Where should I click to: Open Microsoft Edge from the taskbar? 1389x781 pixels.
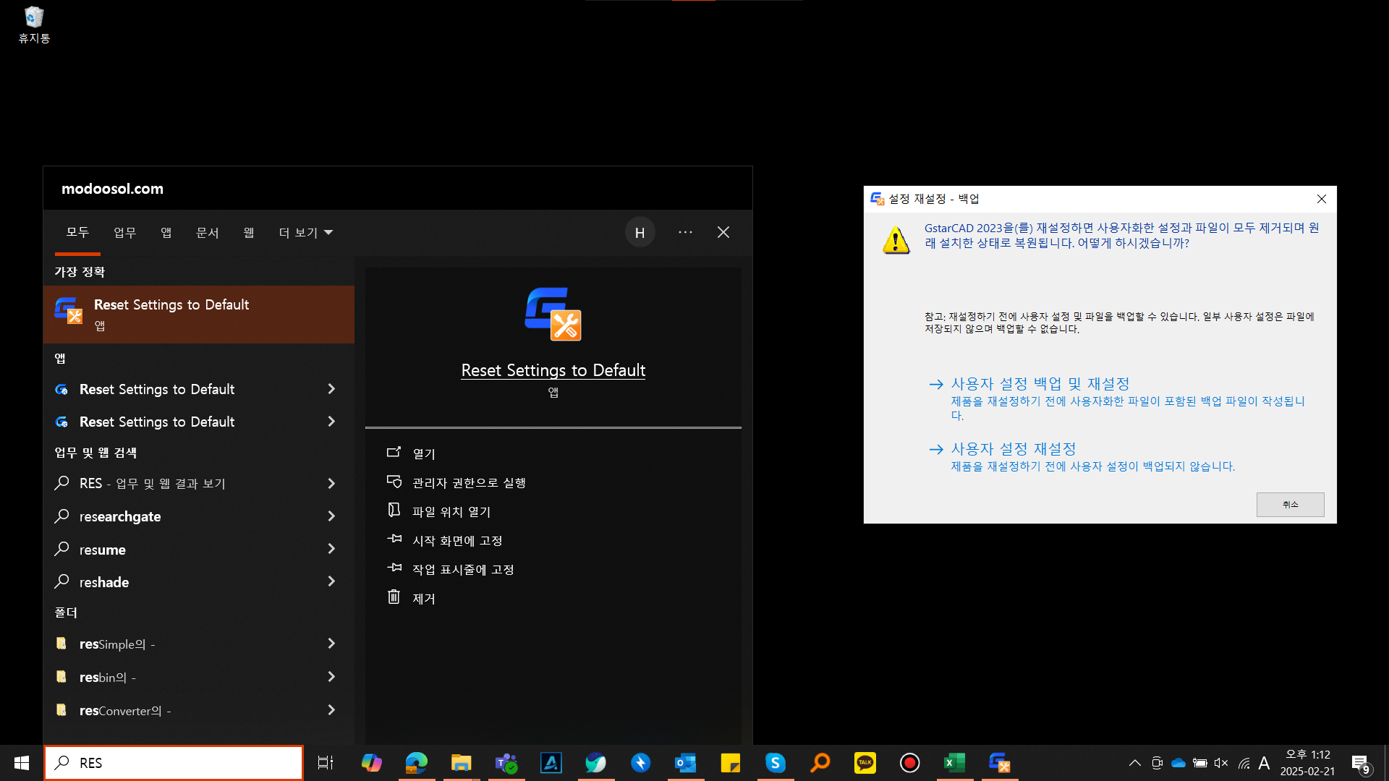click(x=417, y=763)
